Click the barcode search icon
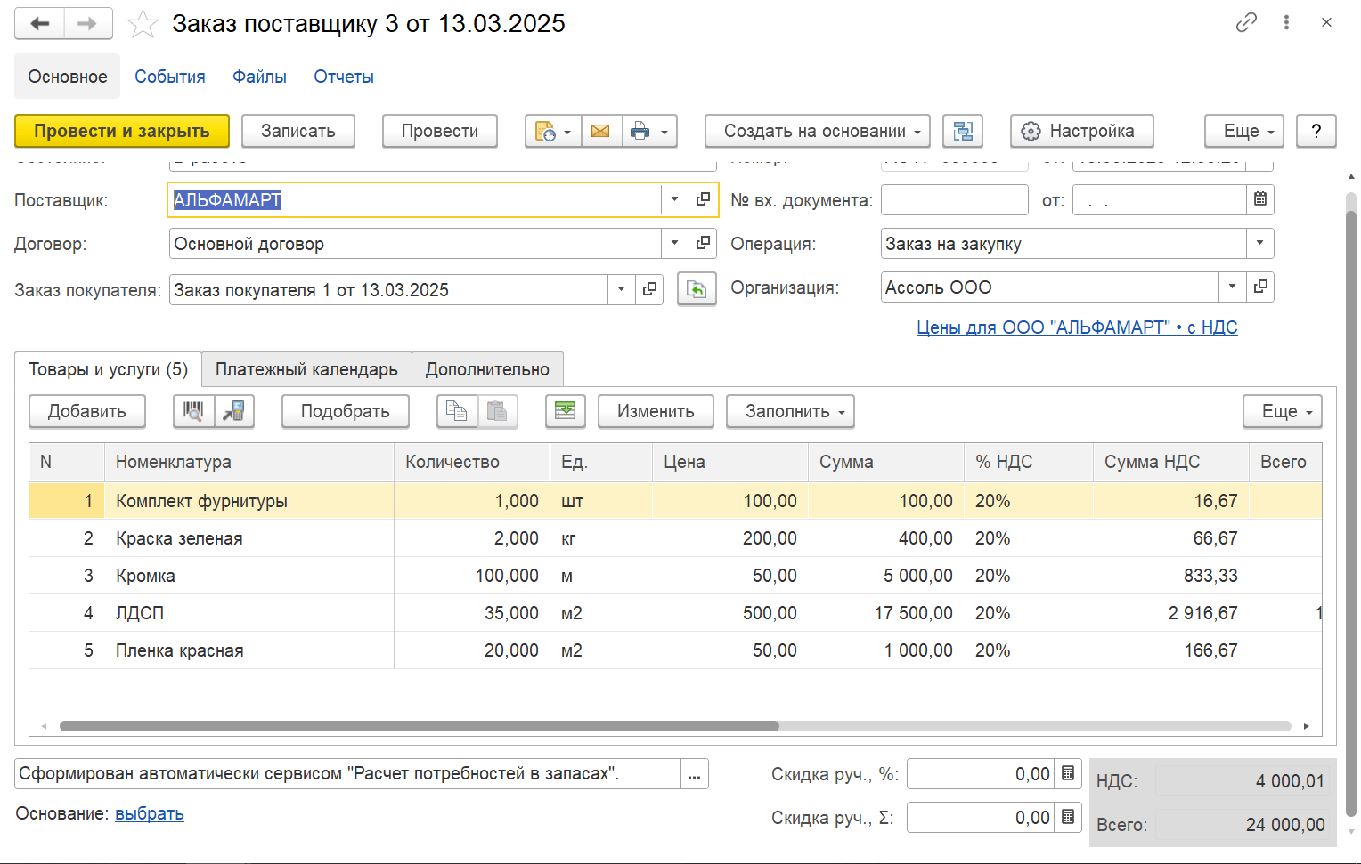The width and height of the screenshot is (1361, 864). [x=193, y=411]
